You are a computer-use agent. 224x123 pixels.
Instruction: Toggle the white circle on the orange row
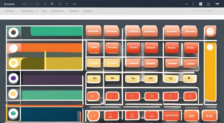(13, 48)
